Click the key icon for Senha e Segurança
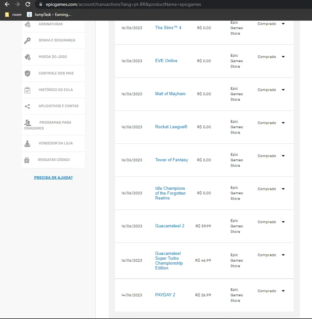This screenshot has width=312, height=319. tap(27, 40)
